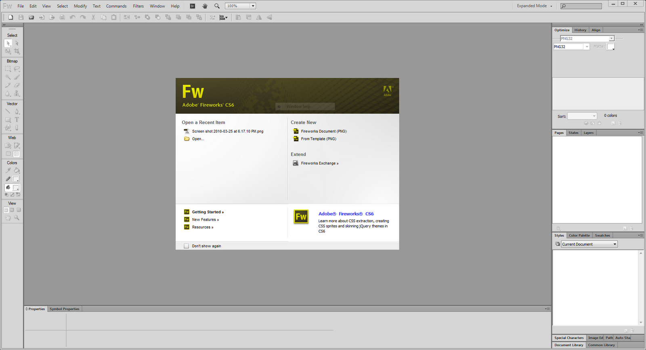The image size is (646, 350).
Task: Select the Line tool
Action: 8,111
